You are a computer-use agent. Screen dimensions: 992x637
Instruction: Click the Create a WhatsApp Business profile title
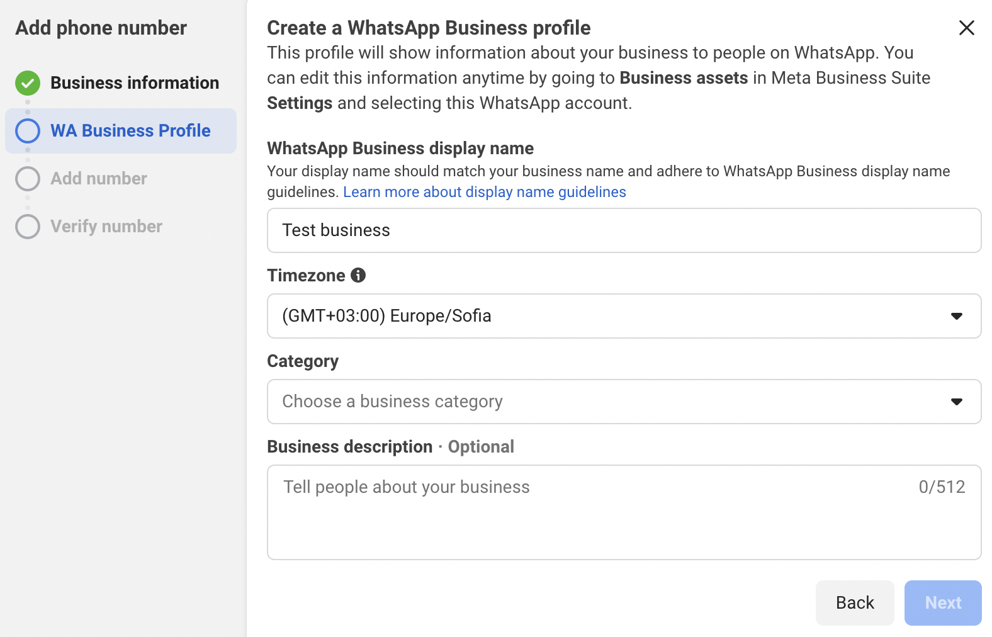pos(429,28)
